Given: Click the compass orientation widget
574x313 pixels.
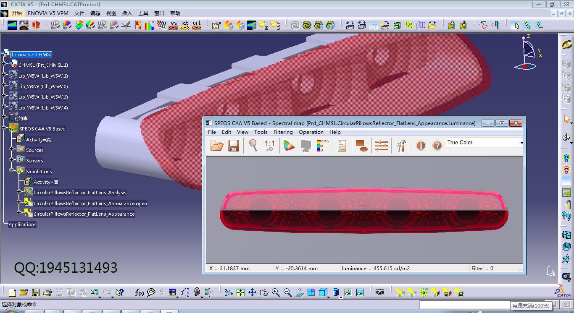Looking at the screenshot, I should [528, 53].
